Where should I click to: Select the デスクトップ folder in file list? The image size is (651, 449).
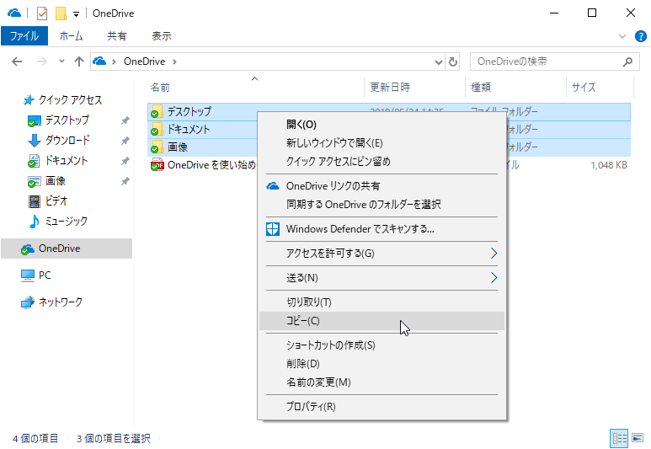pos(189,111)
